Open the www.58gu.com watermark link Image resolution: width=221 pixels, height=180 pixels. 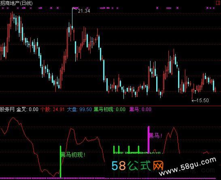[x=188, y=167]
